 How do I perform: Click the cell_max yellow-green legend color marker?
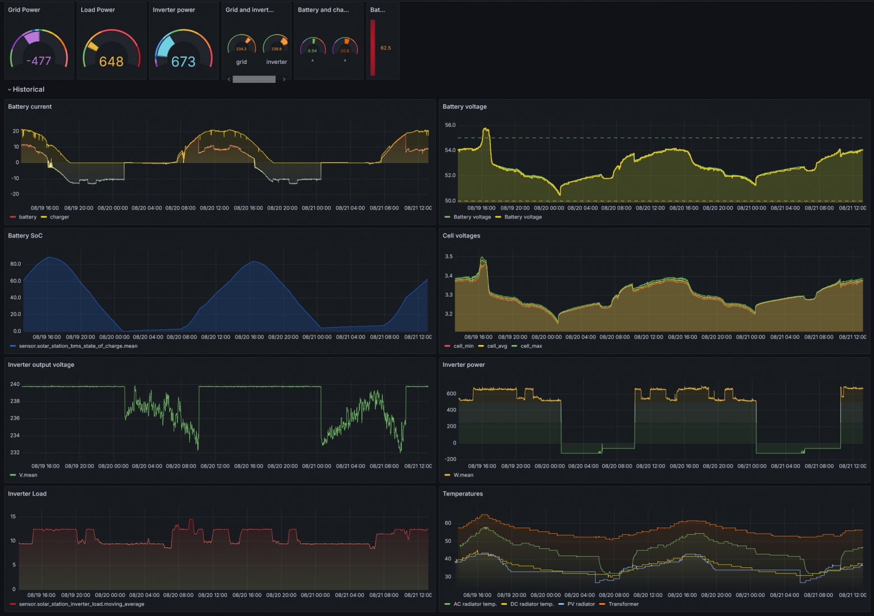[x=514, y=346]
